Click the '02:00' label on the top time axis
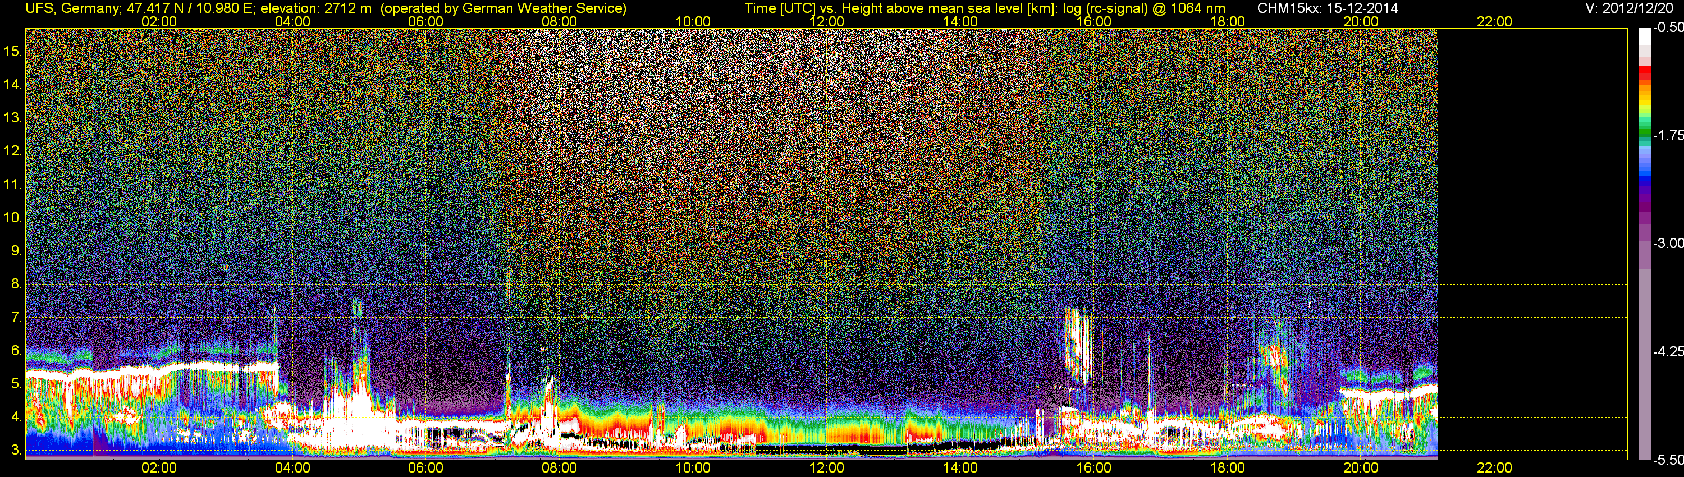Screen dimensions: 1684x477 pyautogui.click(x=159, y=21)
